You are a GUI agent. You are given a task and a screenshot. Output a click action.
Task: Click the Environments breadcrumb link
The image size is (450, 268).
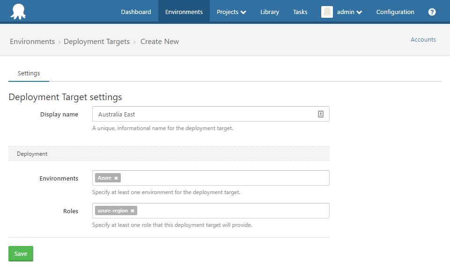32,42
